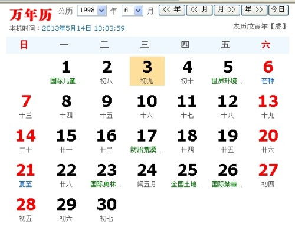Viewport: 295px width, 230px height.
Task: Select June 15 廿一 date
Action: coord(66,140)
